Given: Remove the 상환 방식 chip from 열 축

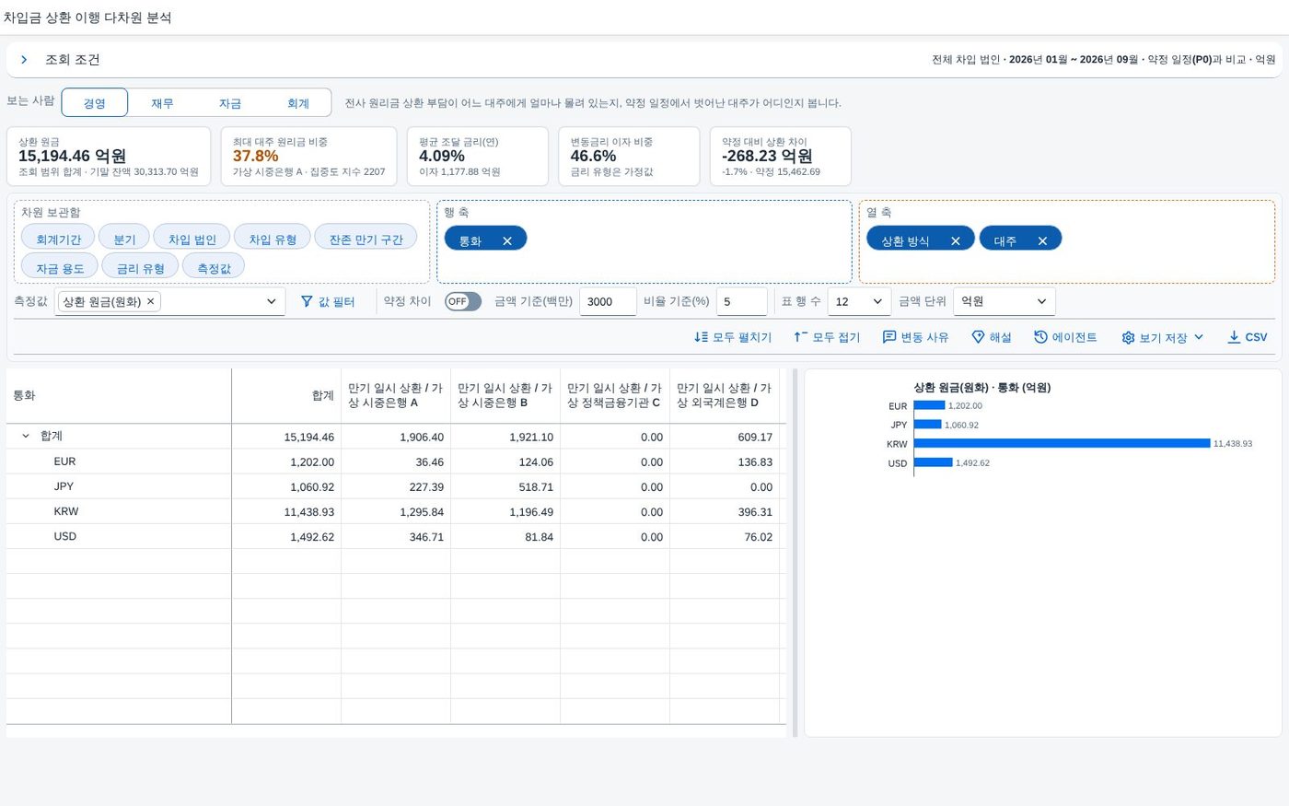Looking at the screenshot, I should 955,241.
